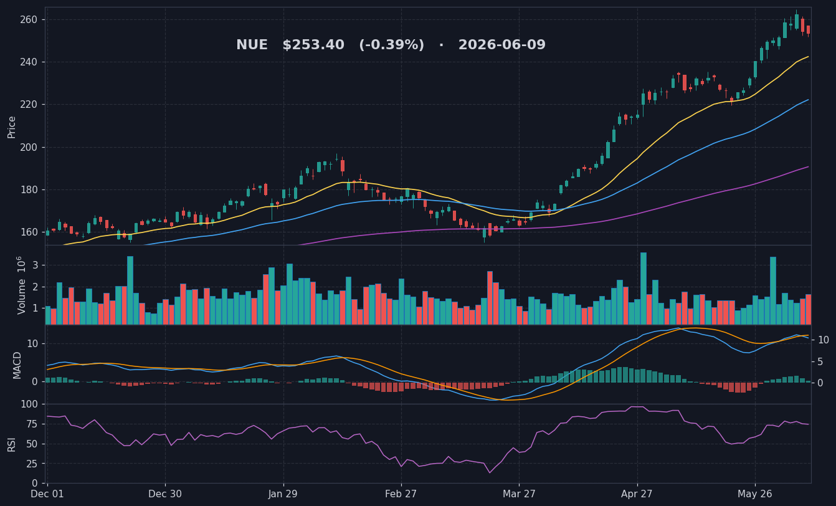The width and height of the screenshot is (836, 506).
Task: Click the 5 tick on the right MACD axis
Action: 820,361
